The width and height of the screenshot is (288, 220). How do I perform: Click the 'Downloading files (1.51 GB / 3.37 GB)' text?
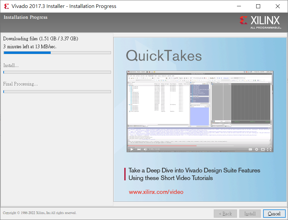pos(40,39)
